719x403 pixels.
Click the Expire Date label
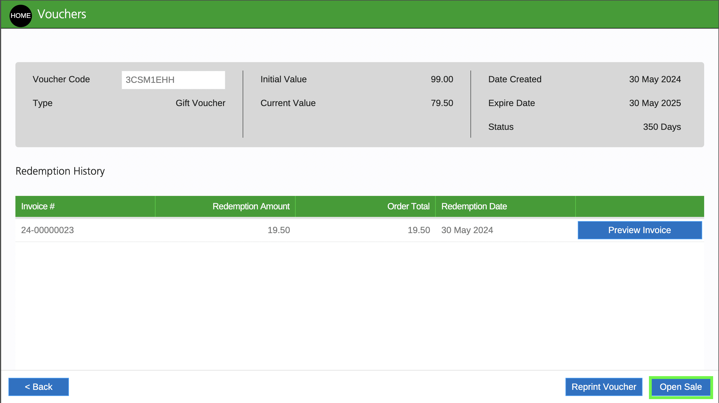512,103
